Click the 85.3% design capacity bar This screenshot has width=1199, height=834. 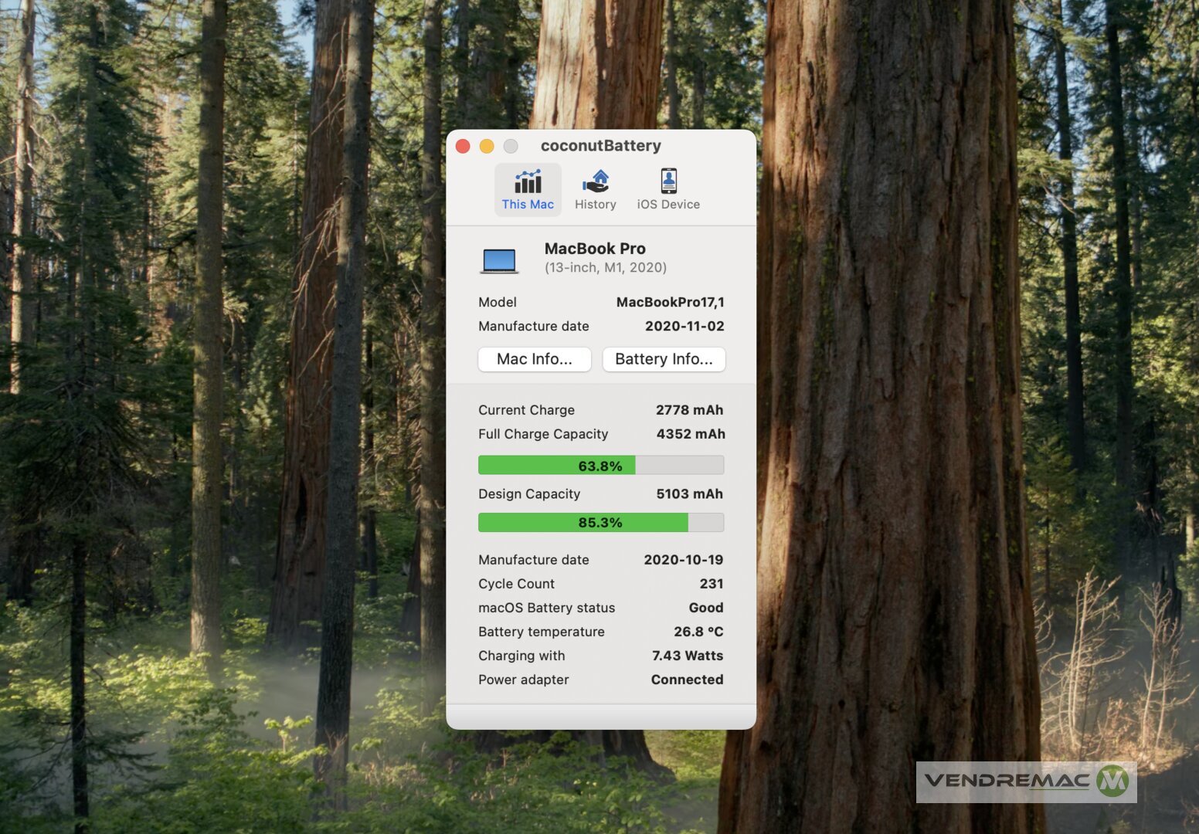coord(600,523)
